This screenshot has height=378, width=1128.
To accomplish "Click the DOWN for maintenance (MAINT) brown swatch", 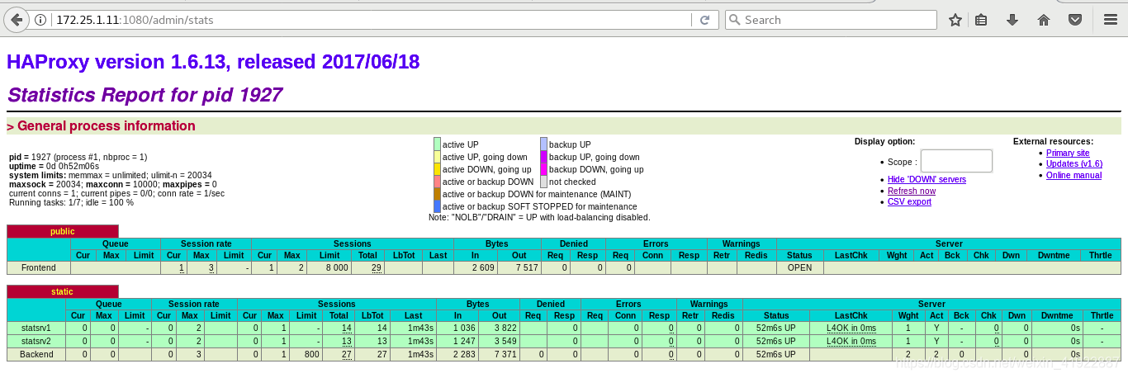I will (437, 194).
